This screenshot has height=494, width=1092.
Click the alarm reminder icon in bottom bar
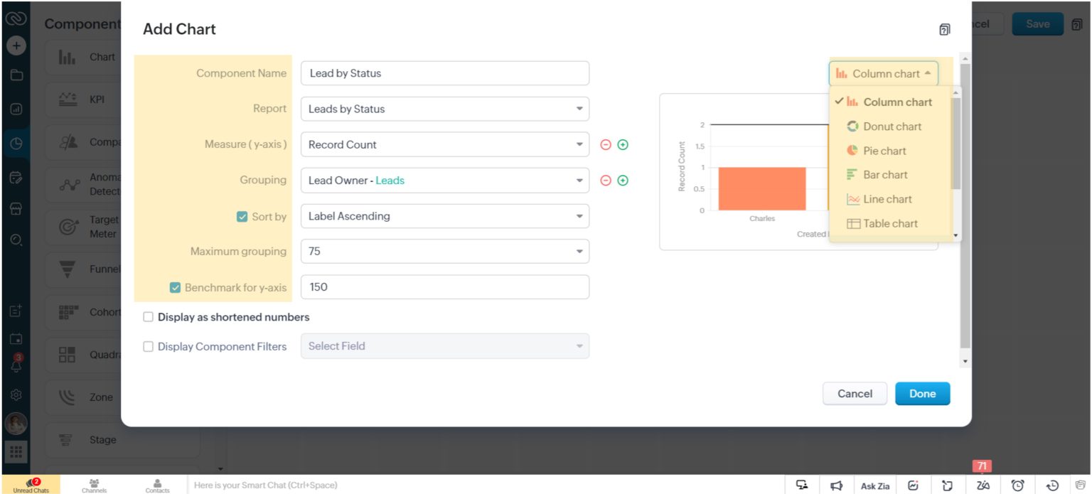coord(1017,485)
